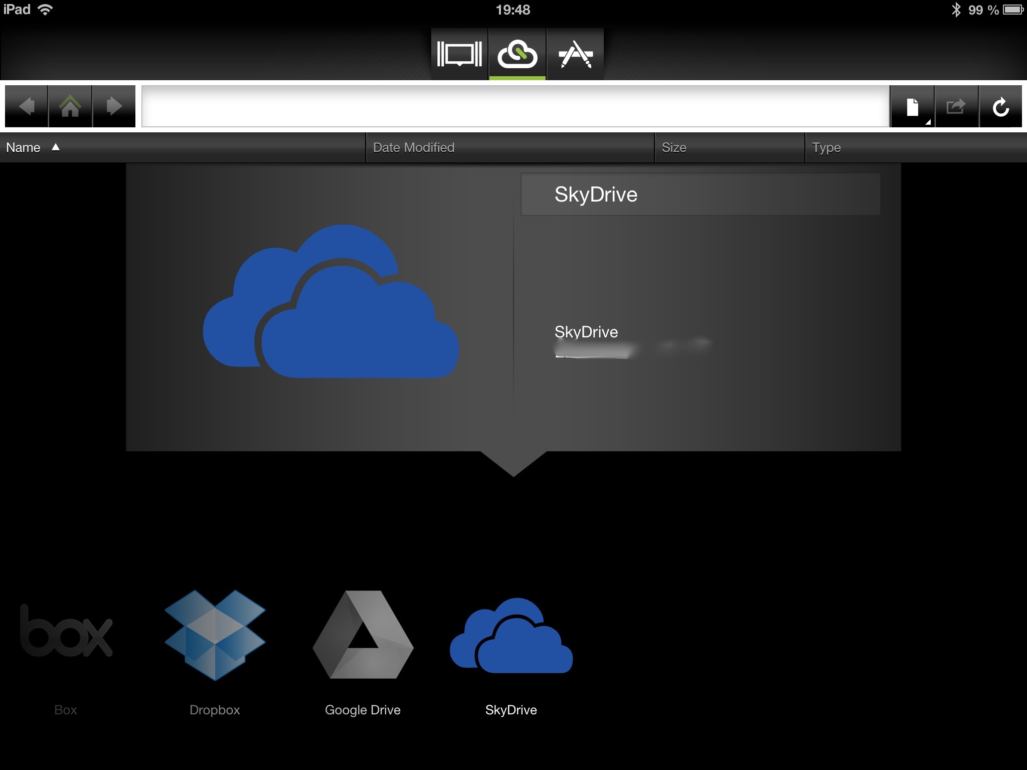Switch to the cloud storage tab
The image size is (1027, 770).
click(517, 54)
